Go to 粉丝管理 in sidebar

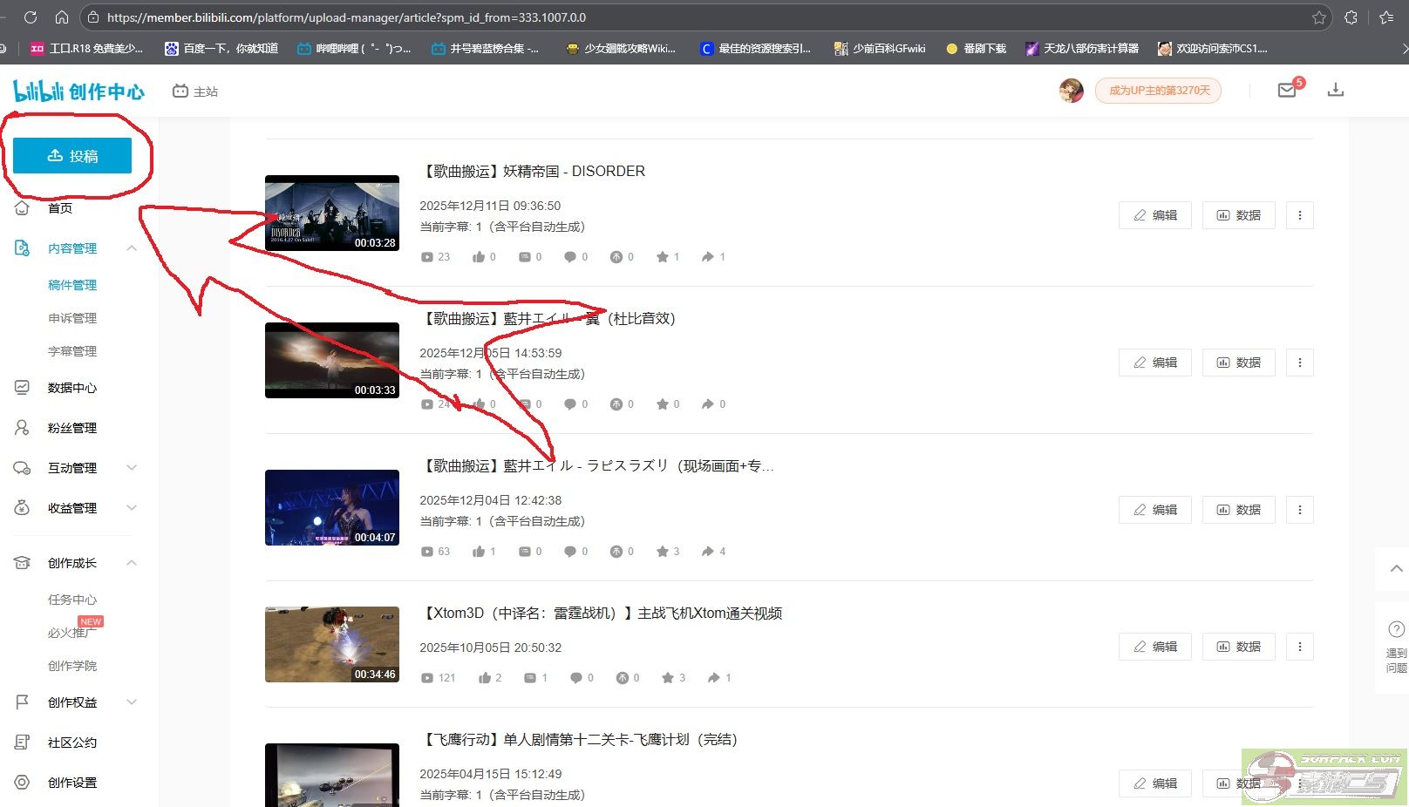tap(72, 428)
